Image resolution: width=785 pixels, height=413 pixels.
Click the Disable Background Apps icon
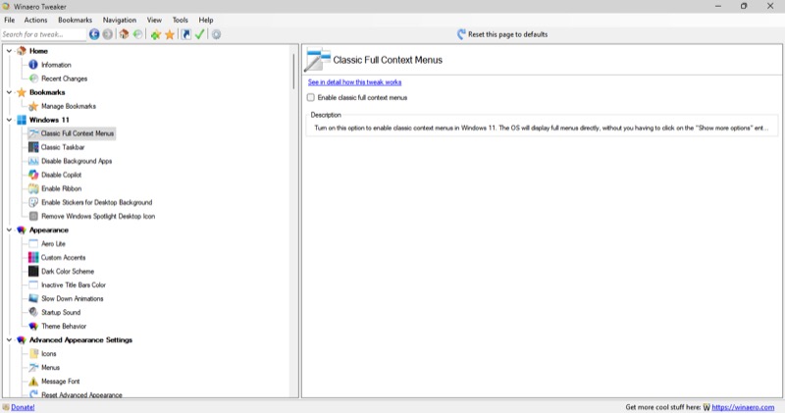(x=33, y=161)
